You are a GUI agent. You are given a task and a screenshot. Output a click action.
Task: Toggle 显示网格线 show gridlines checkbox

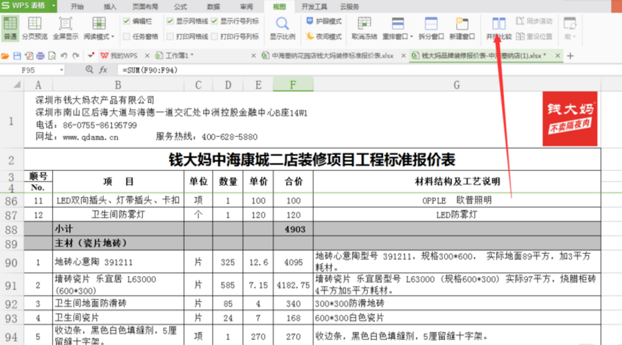pyautogui.click(x=171, y=21)
